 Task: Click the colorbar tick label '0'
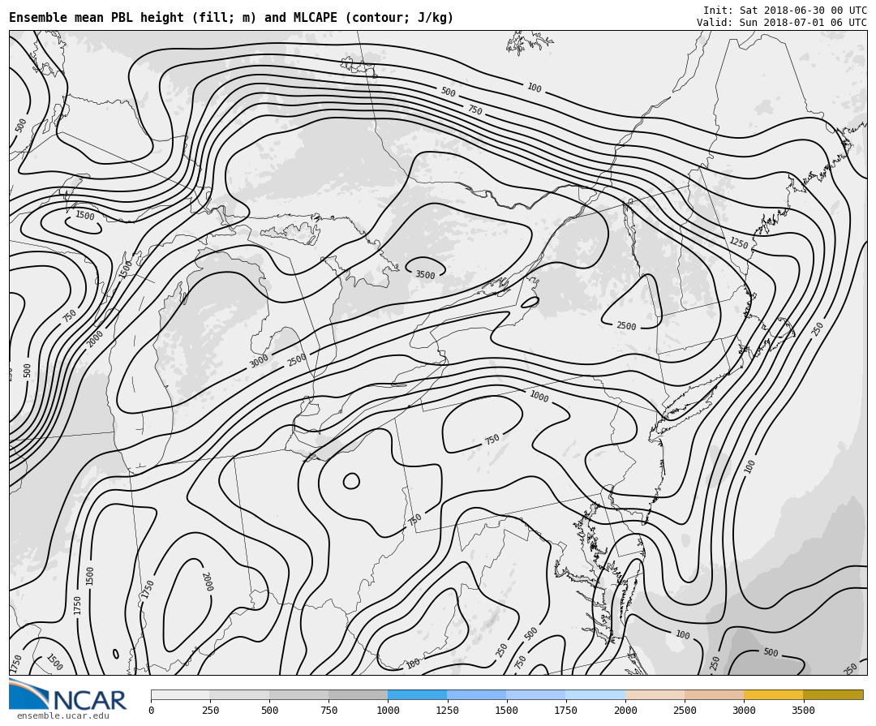pyautogui.click(x=152, y=711)
